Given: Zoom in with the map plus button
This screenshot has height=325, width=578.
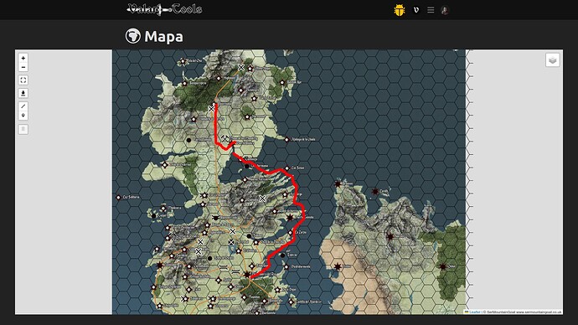Looking at the screenshot, I should [x=23, y=59].
